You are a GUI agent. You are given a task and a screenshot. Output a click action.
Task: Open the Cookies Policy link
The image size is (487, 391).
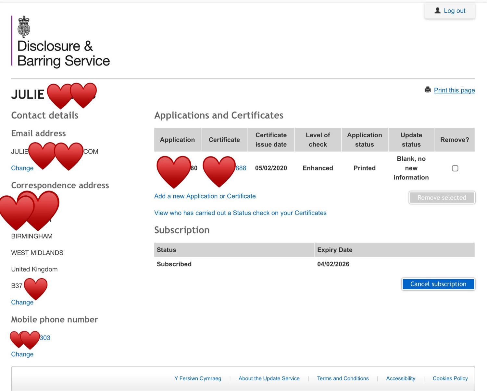[450, 378]
